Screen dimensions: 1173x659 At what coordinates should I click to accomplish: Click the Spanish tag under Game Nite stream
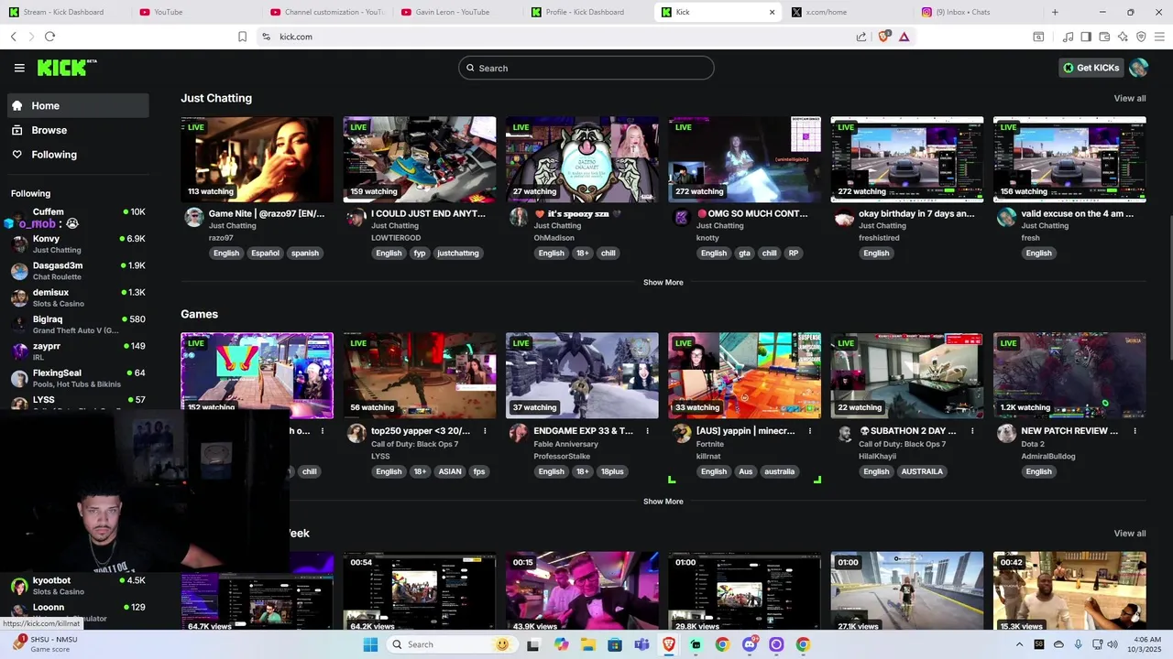click(x=305, y=254)
